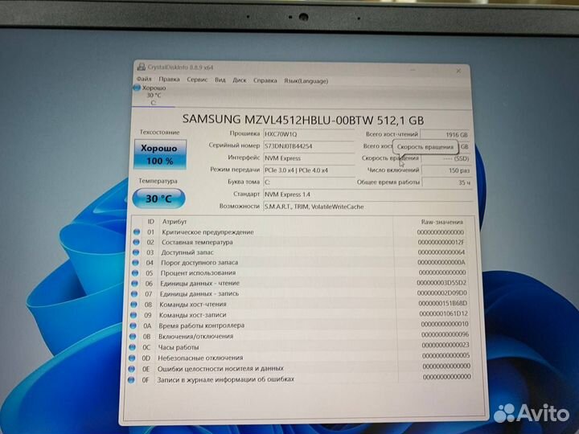Click the Хорошо 100 % health status button
The image size is (579, 434).
pos(159,154)
